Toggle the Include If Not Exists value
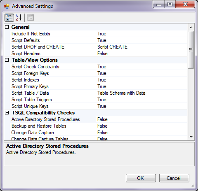 point(141,34)
